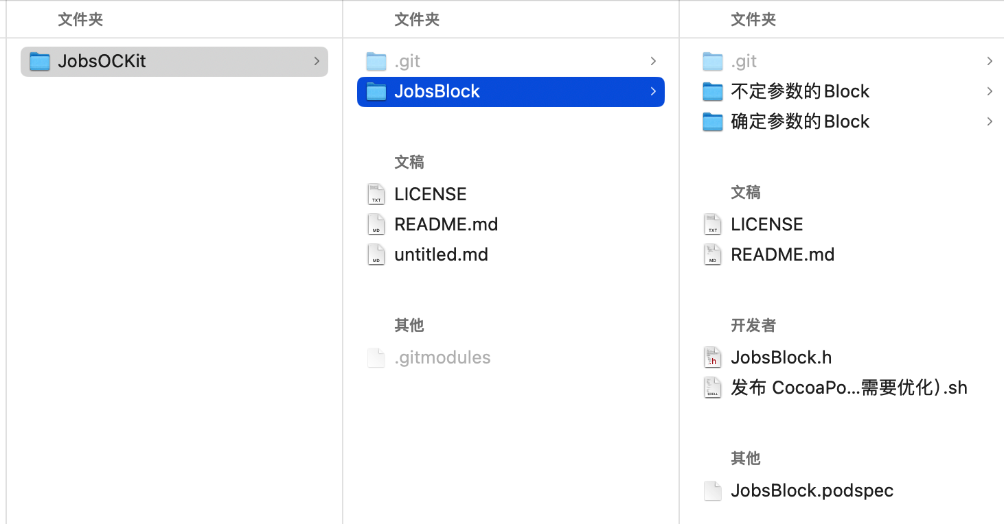Click the README.md icon above JobsBlock.h
The height and width of the screenshot is (524, 1004).
pyautogui.click(x=713, y=254)
